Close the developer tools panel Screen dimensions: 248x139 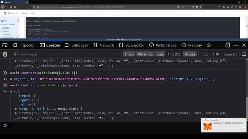244,46
